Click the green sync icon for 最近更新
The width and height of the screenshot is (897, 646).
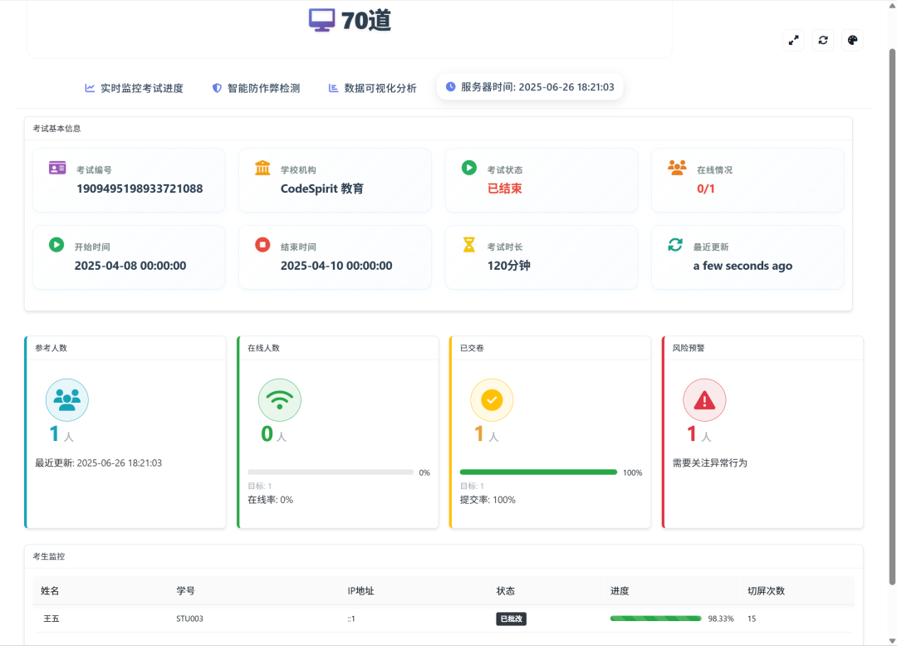[675, 245]
